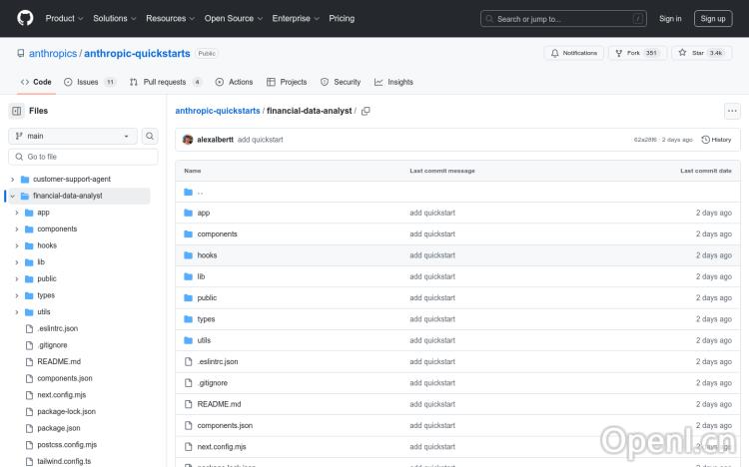
Task: Open the three-dots more options menu
Action: (x=732, y=111)
